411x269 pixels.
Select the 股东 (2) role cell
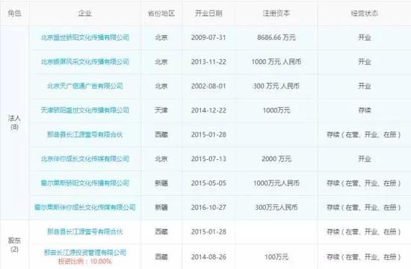[x=14, y=244]
